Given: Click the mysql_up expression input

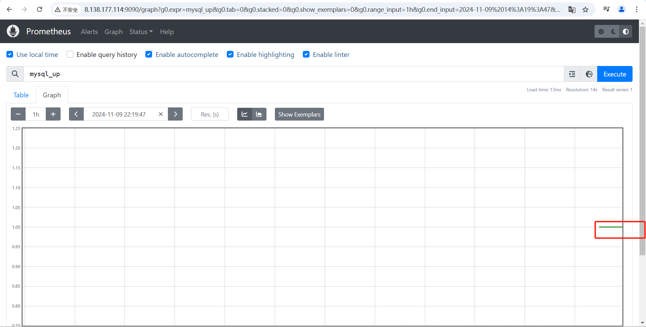Looking at the screenshot, I should (294, 74).
